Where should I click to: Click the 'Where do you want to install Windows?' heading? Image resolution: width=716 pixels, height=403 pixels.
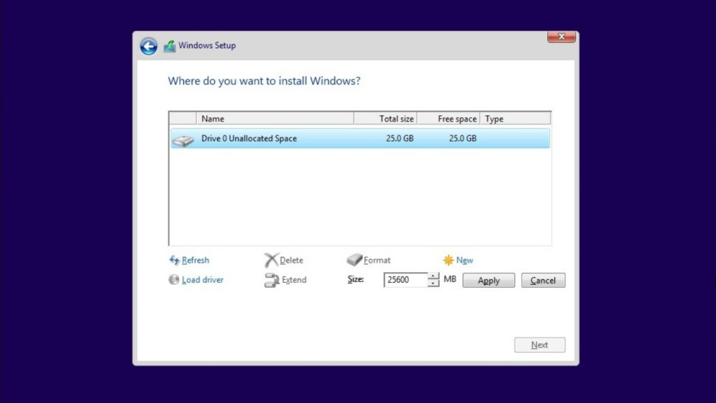point(264,81)
